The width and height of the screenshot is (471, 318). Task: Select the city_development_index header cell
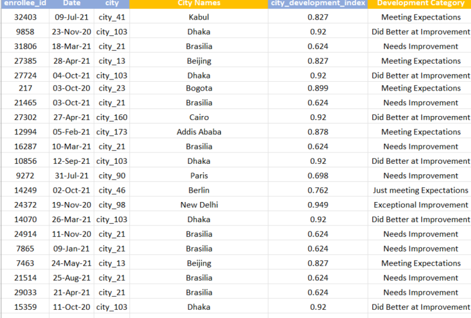click(318, 4)
